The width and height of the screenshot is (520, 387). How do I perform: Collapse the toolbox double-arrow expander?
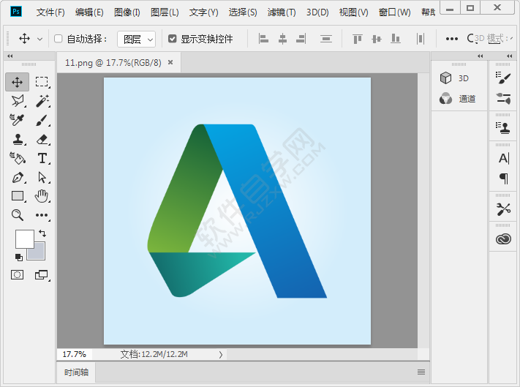tap(10, 56)
